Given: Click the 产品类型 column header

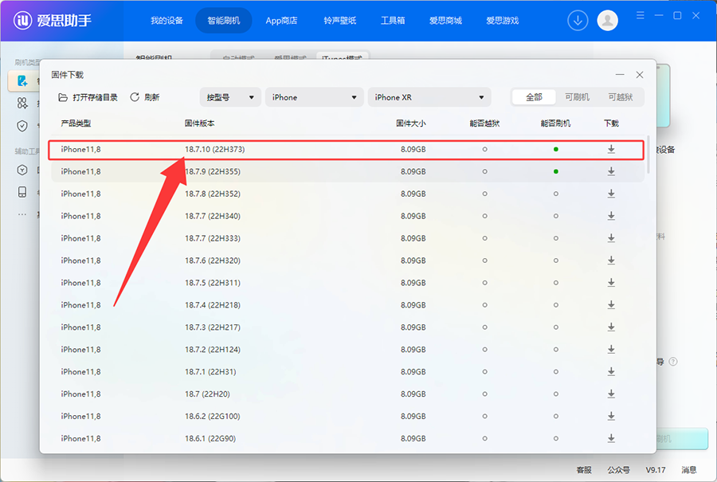Looking at the screenshot, I should [76, 123].
